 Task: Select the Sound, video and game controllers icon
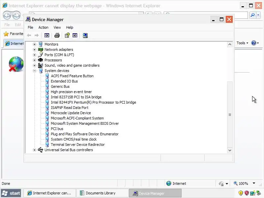click(x=40, y=65)
